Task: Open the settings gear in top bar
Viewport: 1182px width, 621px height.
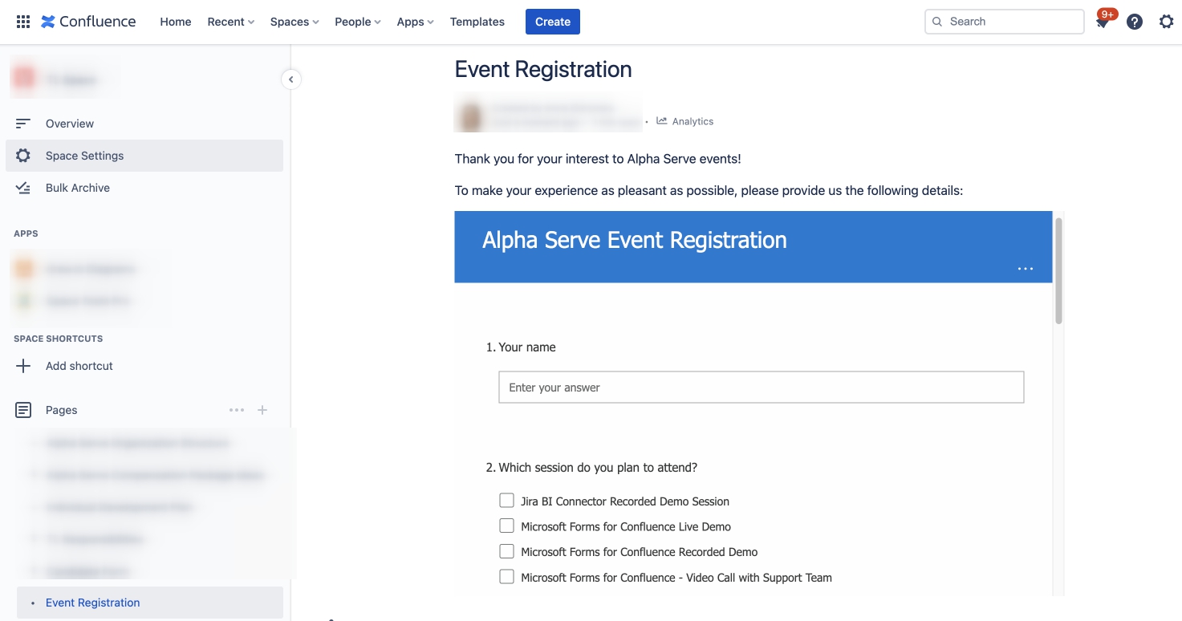Action: (x=1167, y=22)
